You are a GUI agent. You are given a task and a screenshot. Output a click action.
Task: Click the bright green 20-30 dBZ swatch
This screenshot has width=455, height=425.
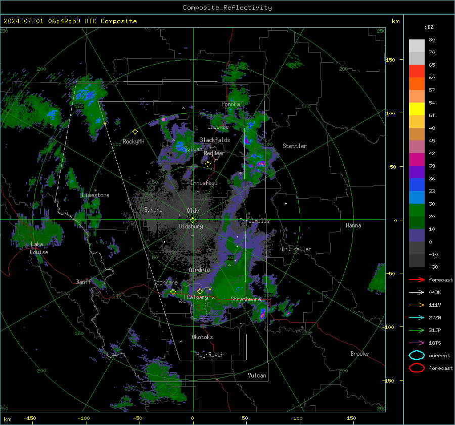(x=417, y=210)
